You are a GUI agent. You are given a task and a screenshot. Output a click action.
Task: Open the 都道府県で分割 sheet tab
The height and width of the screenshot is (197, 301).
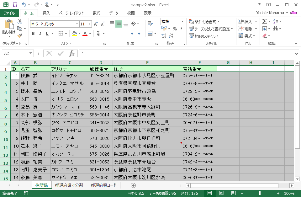[x=69, y=185]
